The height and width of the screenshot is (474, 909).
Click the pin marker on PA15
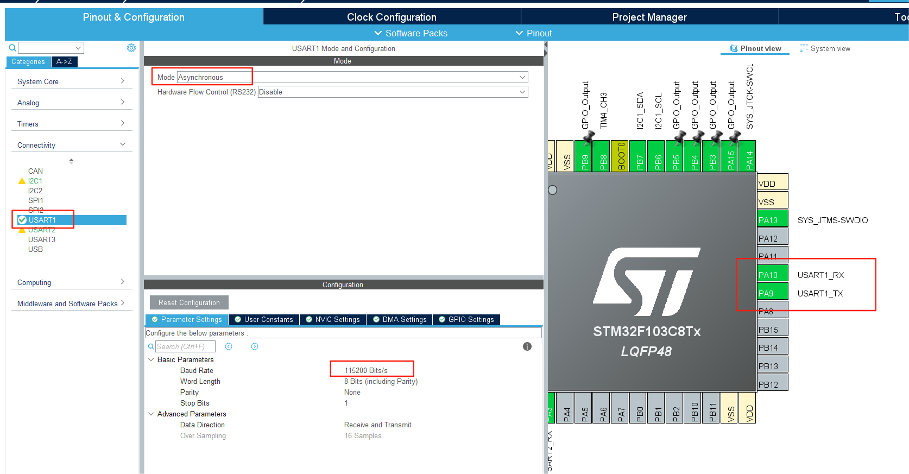734,138
